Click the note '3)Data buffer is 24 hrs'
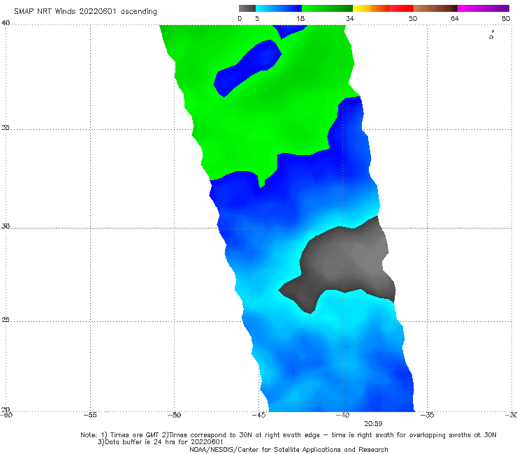Image resolution: width=517 pixels, height=454 pixels. pos(160,442)
